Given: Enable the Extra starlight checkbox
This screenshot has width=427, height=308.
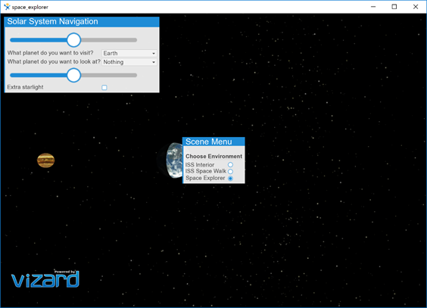Looking at the screenshot, I should pos(104,87).
